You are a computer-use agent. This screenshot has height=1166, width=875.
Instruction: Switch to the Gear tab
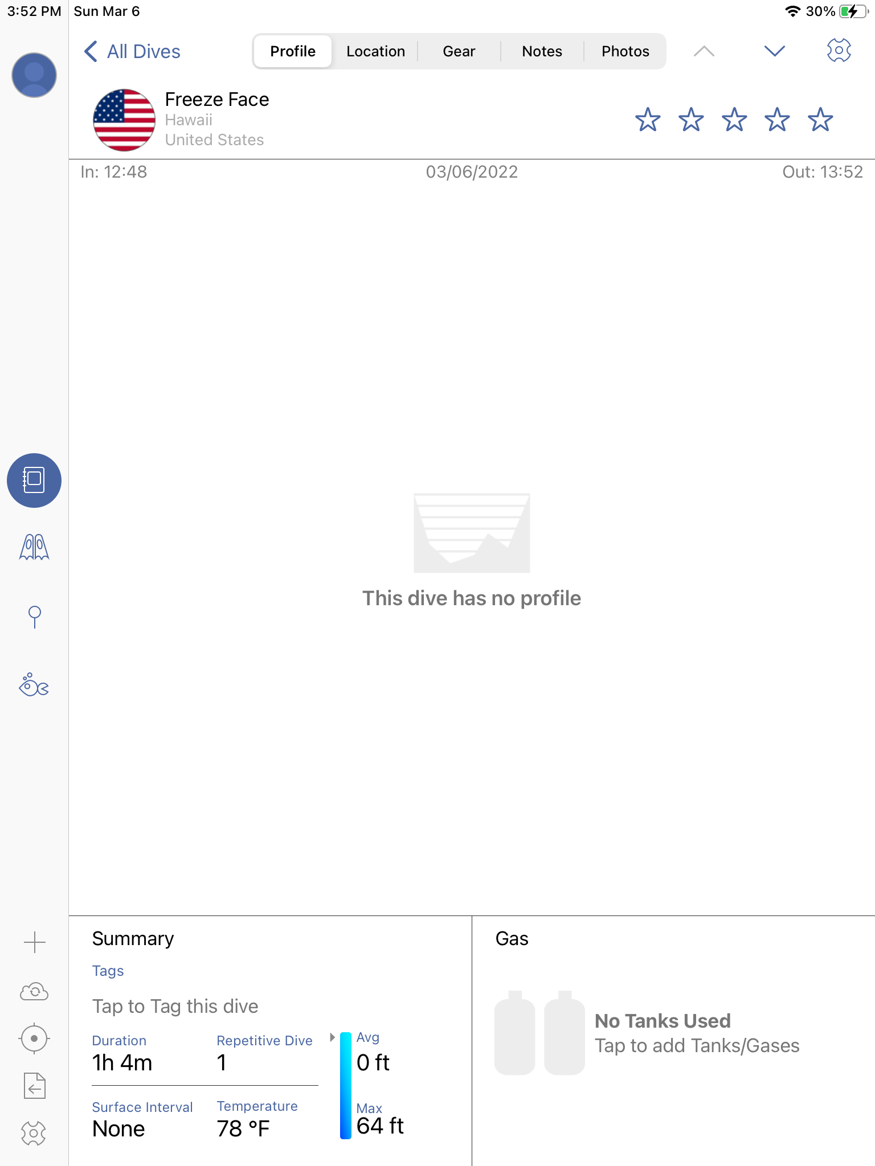[459, 51]
